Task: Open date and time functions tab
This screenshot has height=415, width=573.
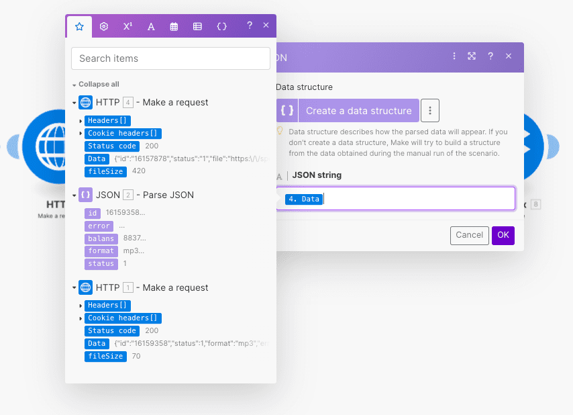Action: [174, 26]
